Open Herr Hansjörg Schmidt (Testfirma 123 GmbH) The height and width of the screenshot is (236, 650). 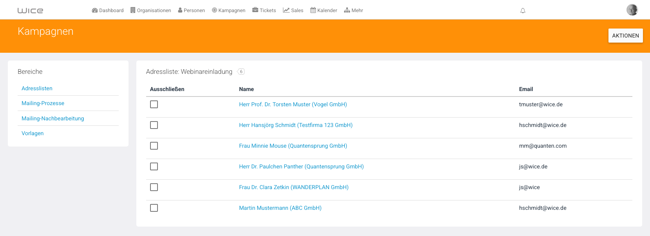coord(296,125)
